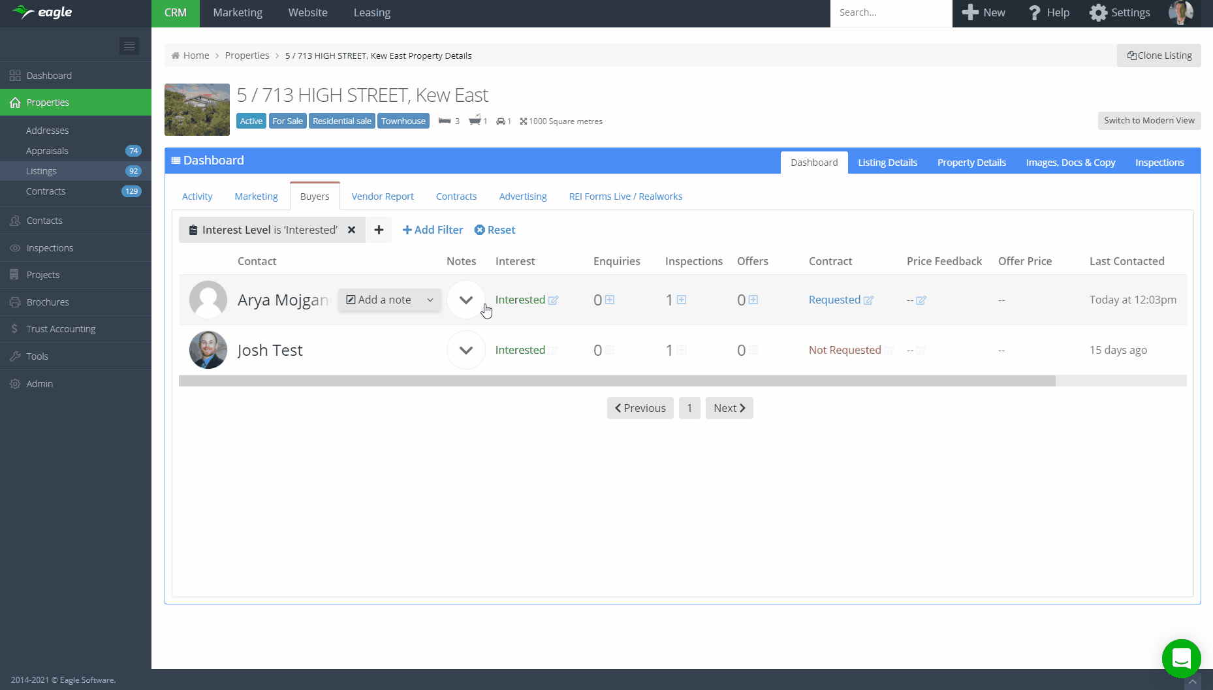This screenshot has height=690, width=1213.
Task: Edit price feedback for Arya Mojgani
Action: [921, 300]
